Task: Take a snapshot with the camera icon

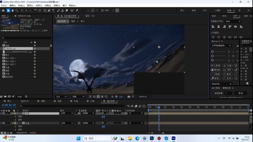Action: click(x=129, y=97)
